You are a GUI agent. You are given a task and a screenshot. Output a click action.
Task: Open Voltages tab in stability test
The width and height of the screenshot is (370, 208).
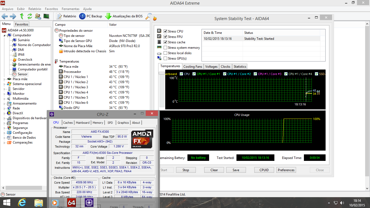(211, 67)
